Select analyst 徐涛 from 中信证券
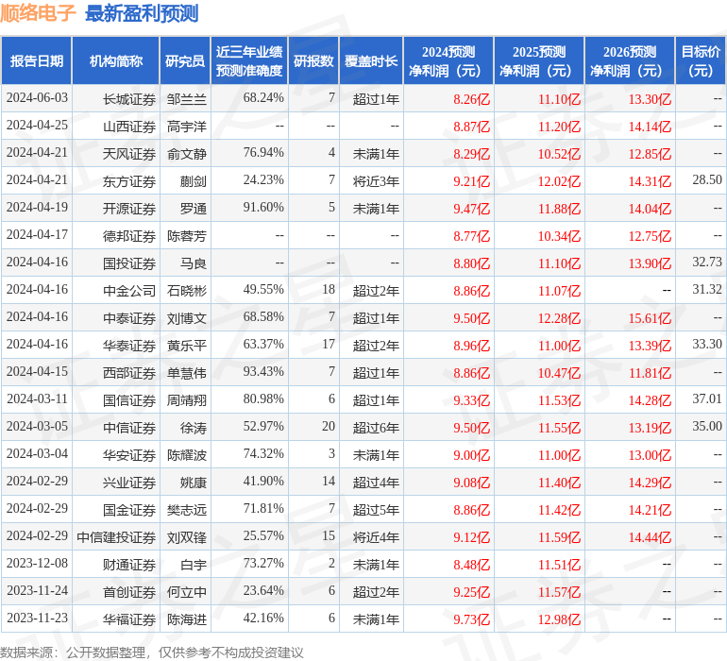This screenshot has height=661, width=727. [x=194, y=428]
